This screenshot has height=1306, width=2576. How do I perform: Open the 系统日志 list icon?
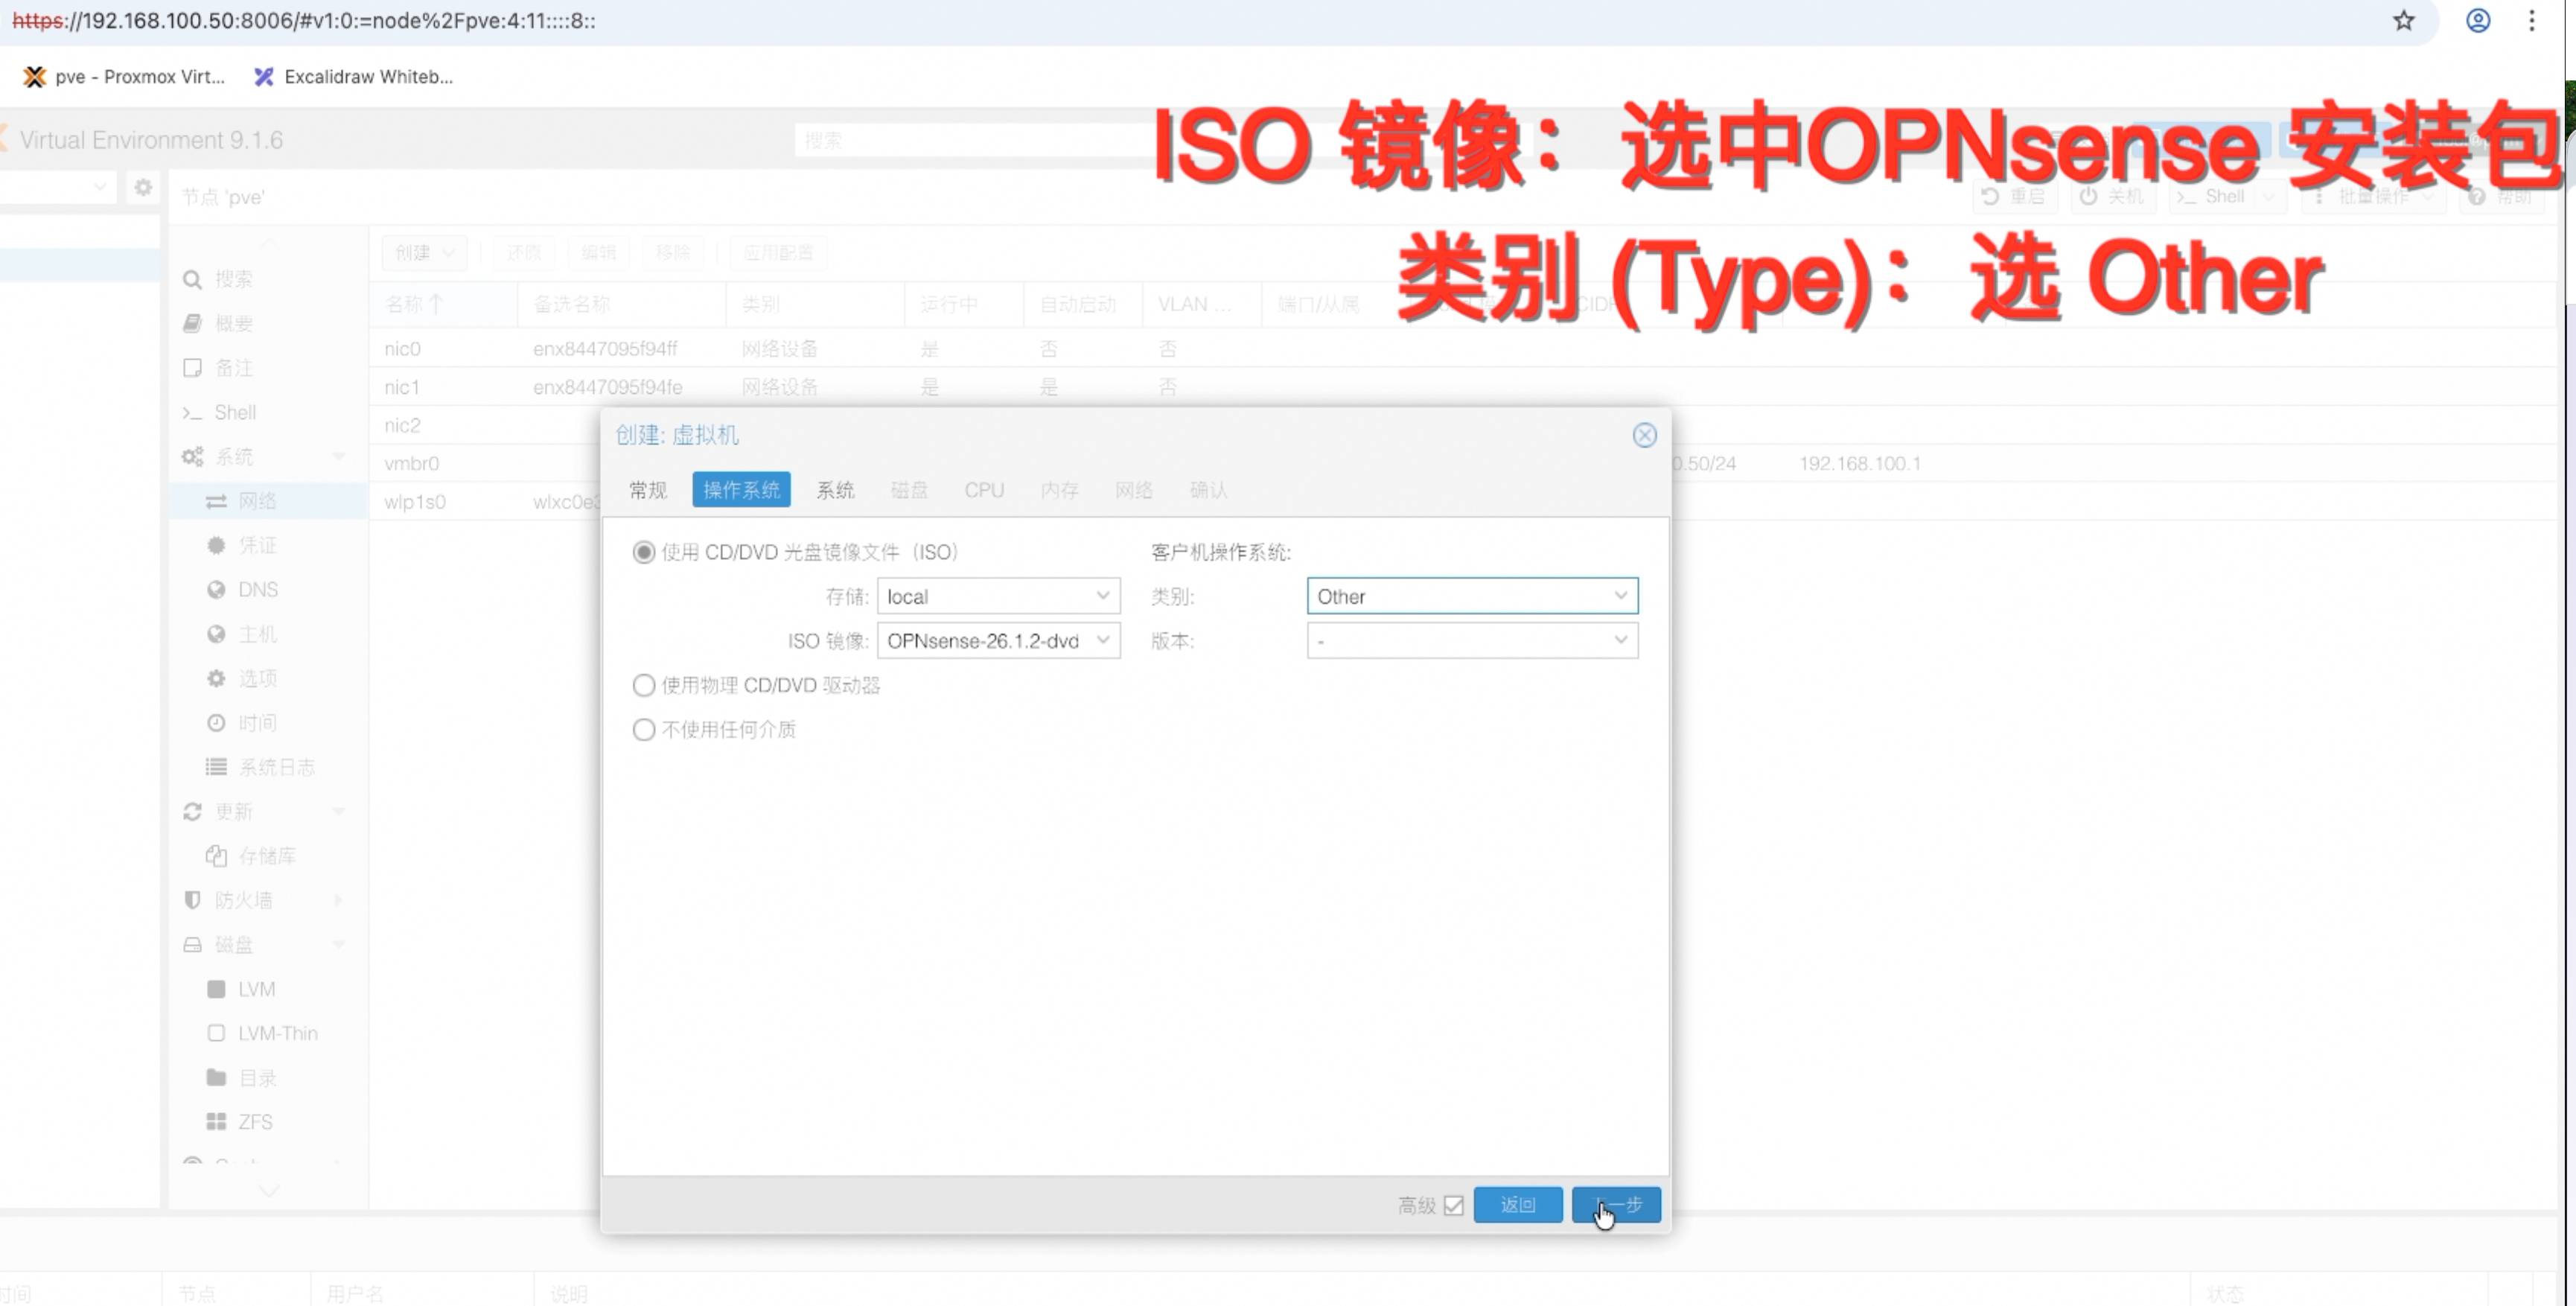(216, 767)
